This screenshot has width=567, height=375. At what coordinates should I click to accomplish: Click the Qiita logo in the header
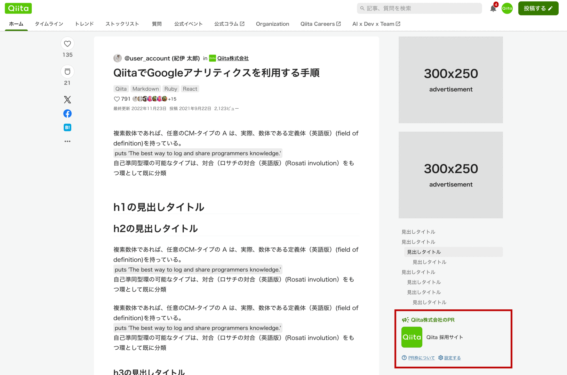[x=18, y=8]
